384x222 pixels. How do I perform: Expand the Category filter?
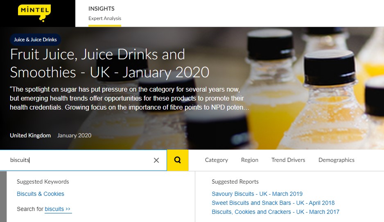[216, 160]
